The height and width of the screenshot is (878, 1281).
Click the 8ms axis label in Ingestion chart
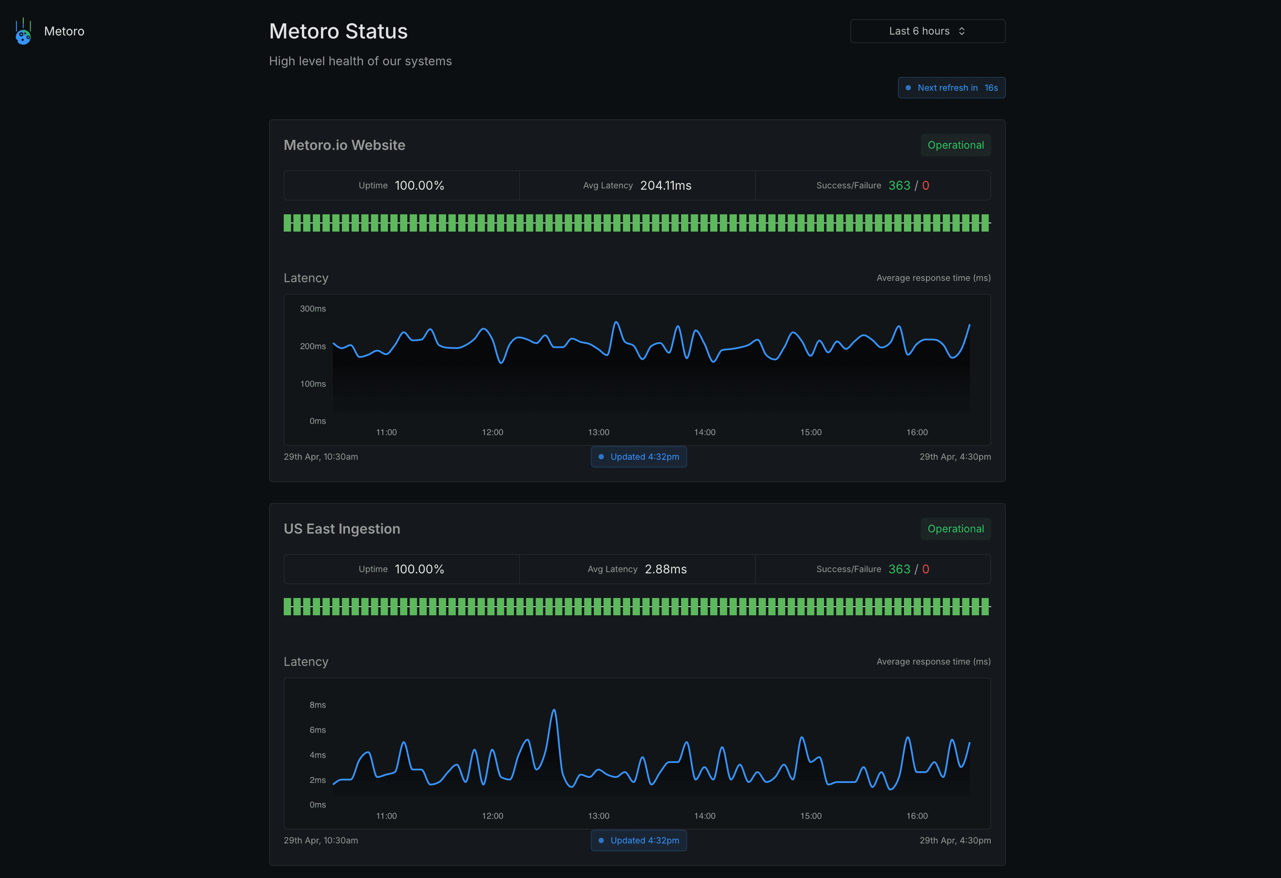(x=317, y=705)
